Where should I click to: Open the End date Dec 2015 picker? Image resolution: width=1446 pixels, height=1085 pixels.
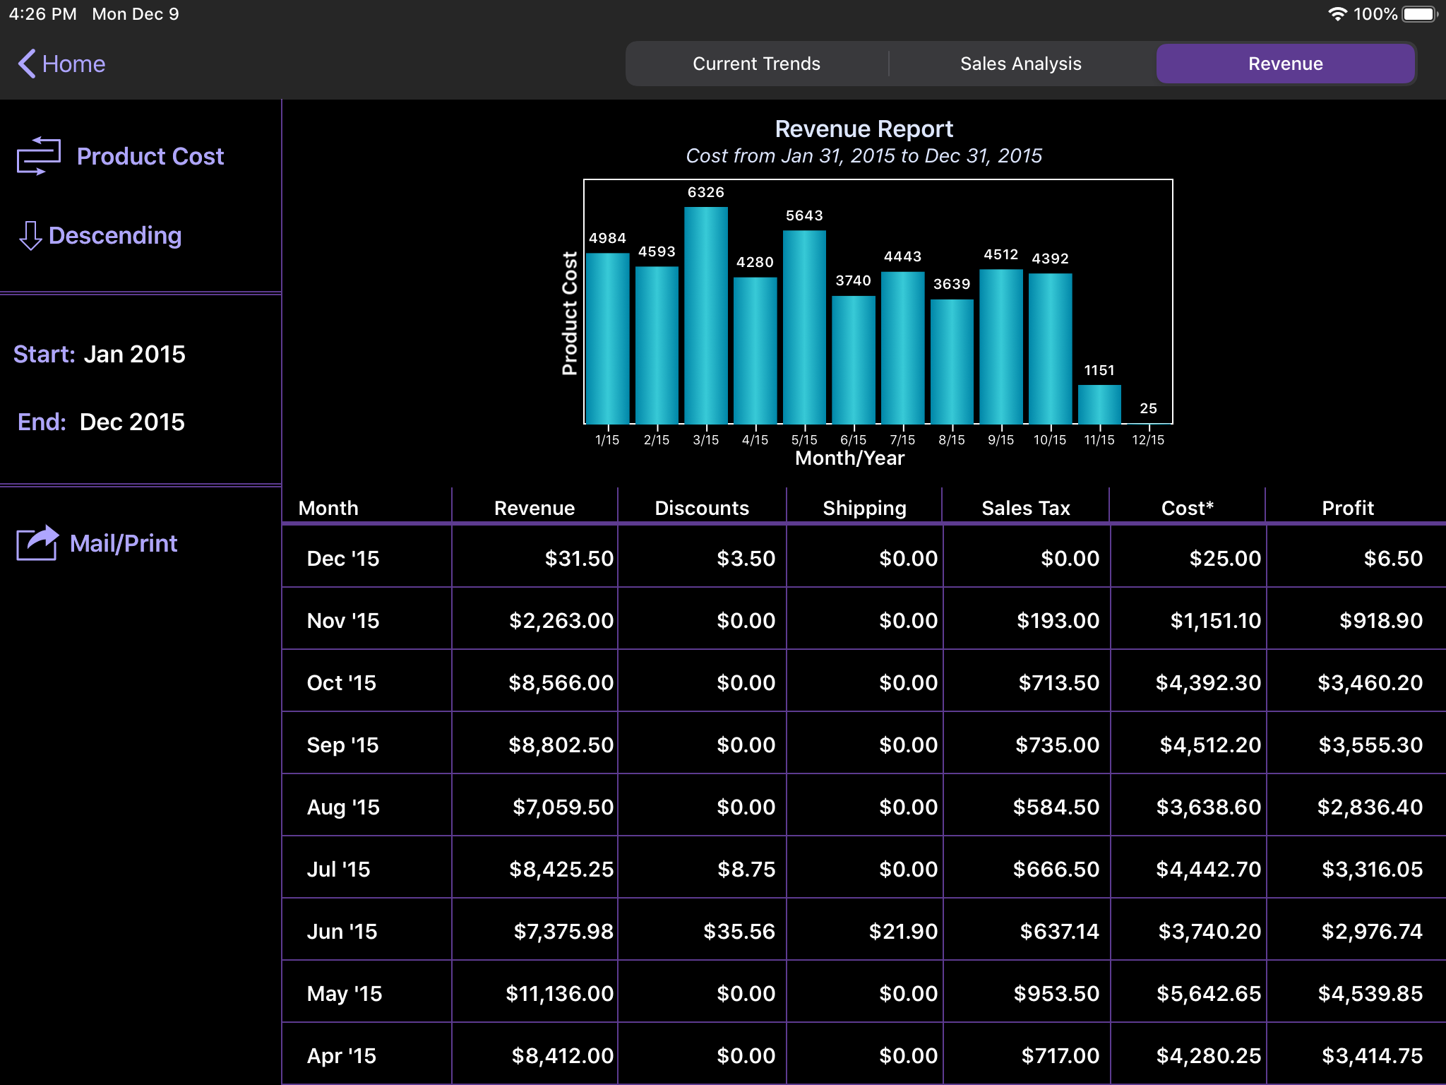point(132,422)
